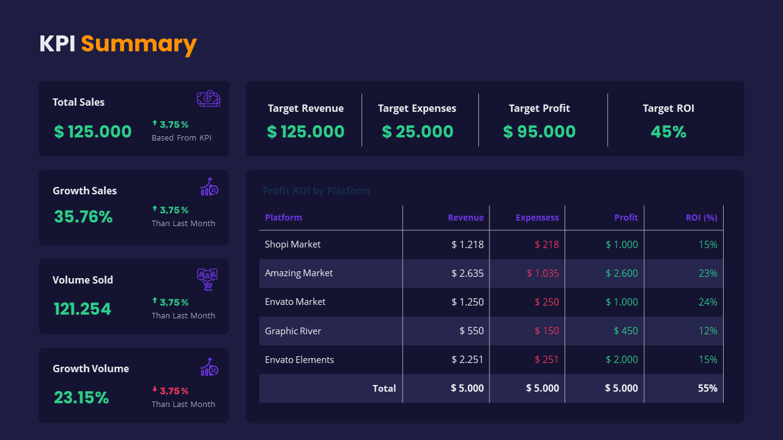Click the green up arrow in Total Sales card
783x440 pixels.
[155, 123]
